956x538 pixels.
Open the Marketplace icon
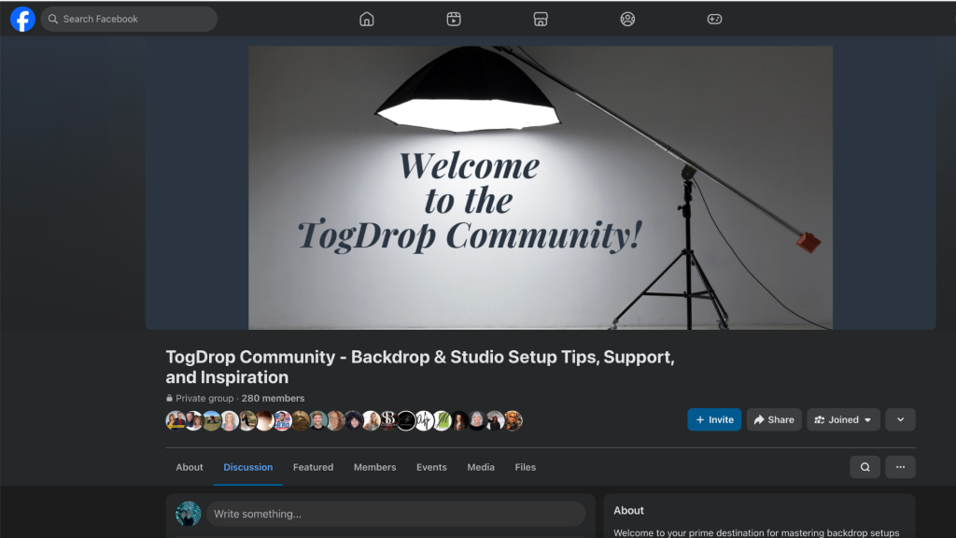pyautogui.click(x=541, y=19)
